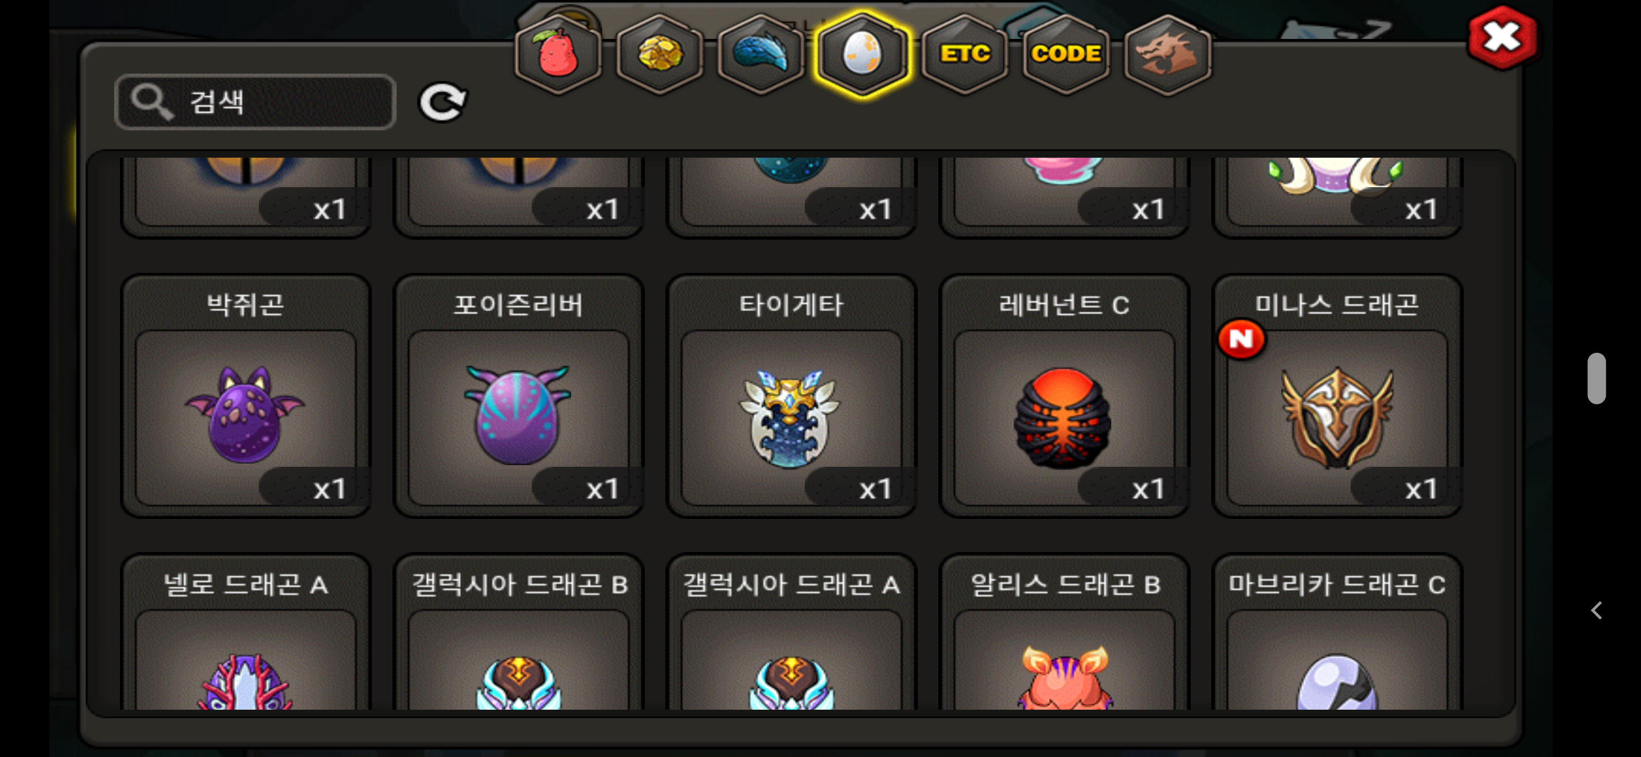Open the 넬로 드래곤 A egg card

click(x=245, y=631)
